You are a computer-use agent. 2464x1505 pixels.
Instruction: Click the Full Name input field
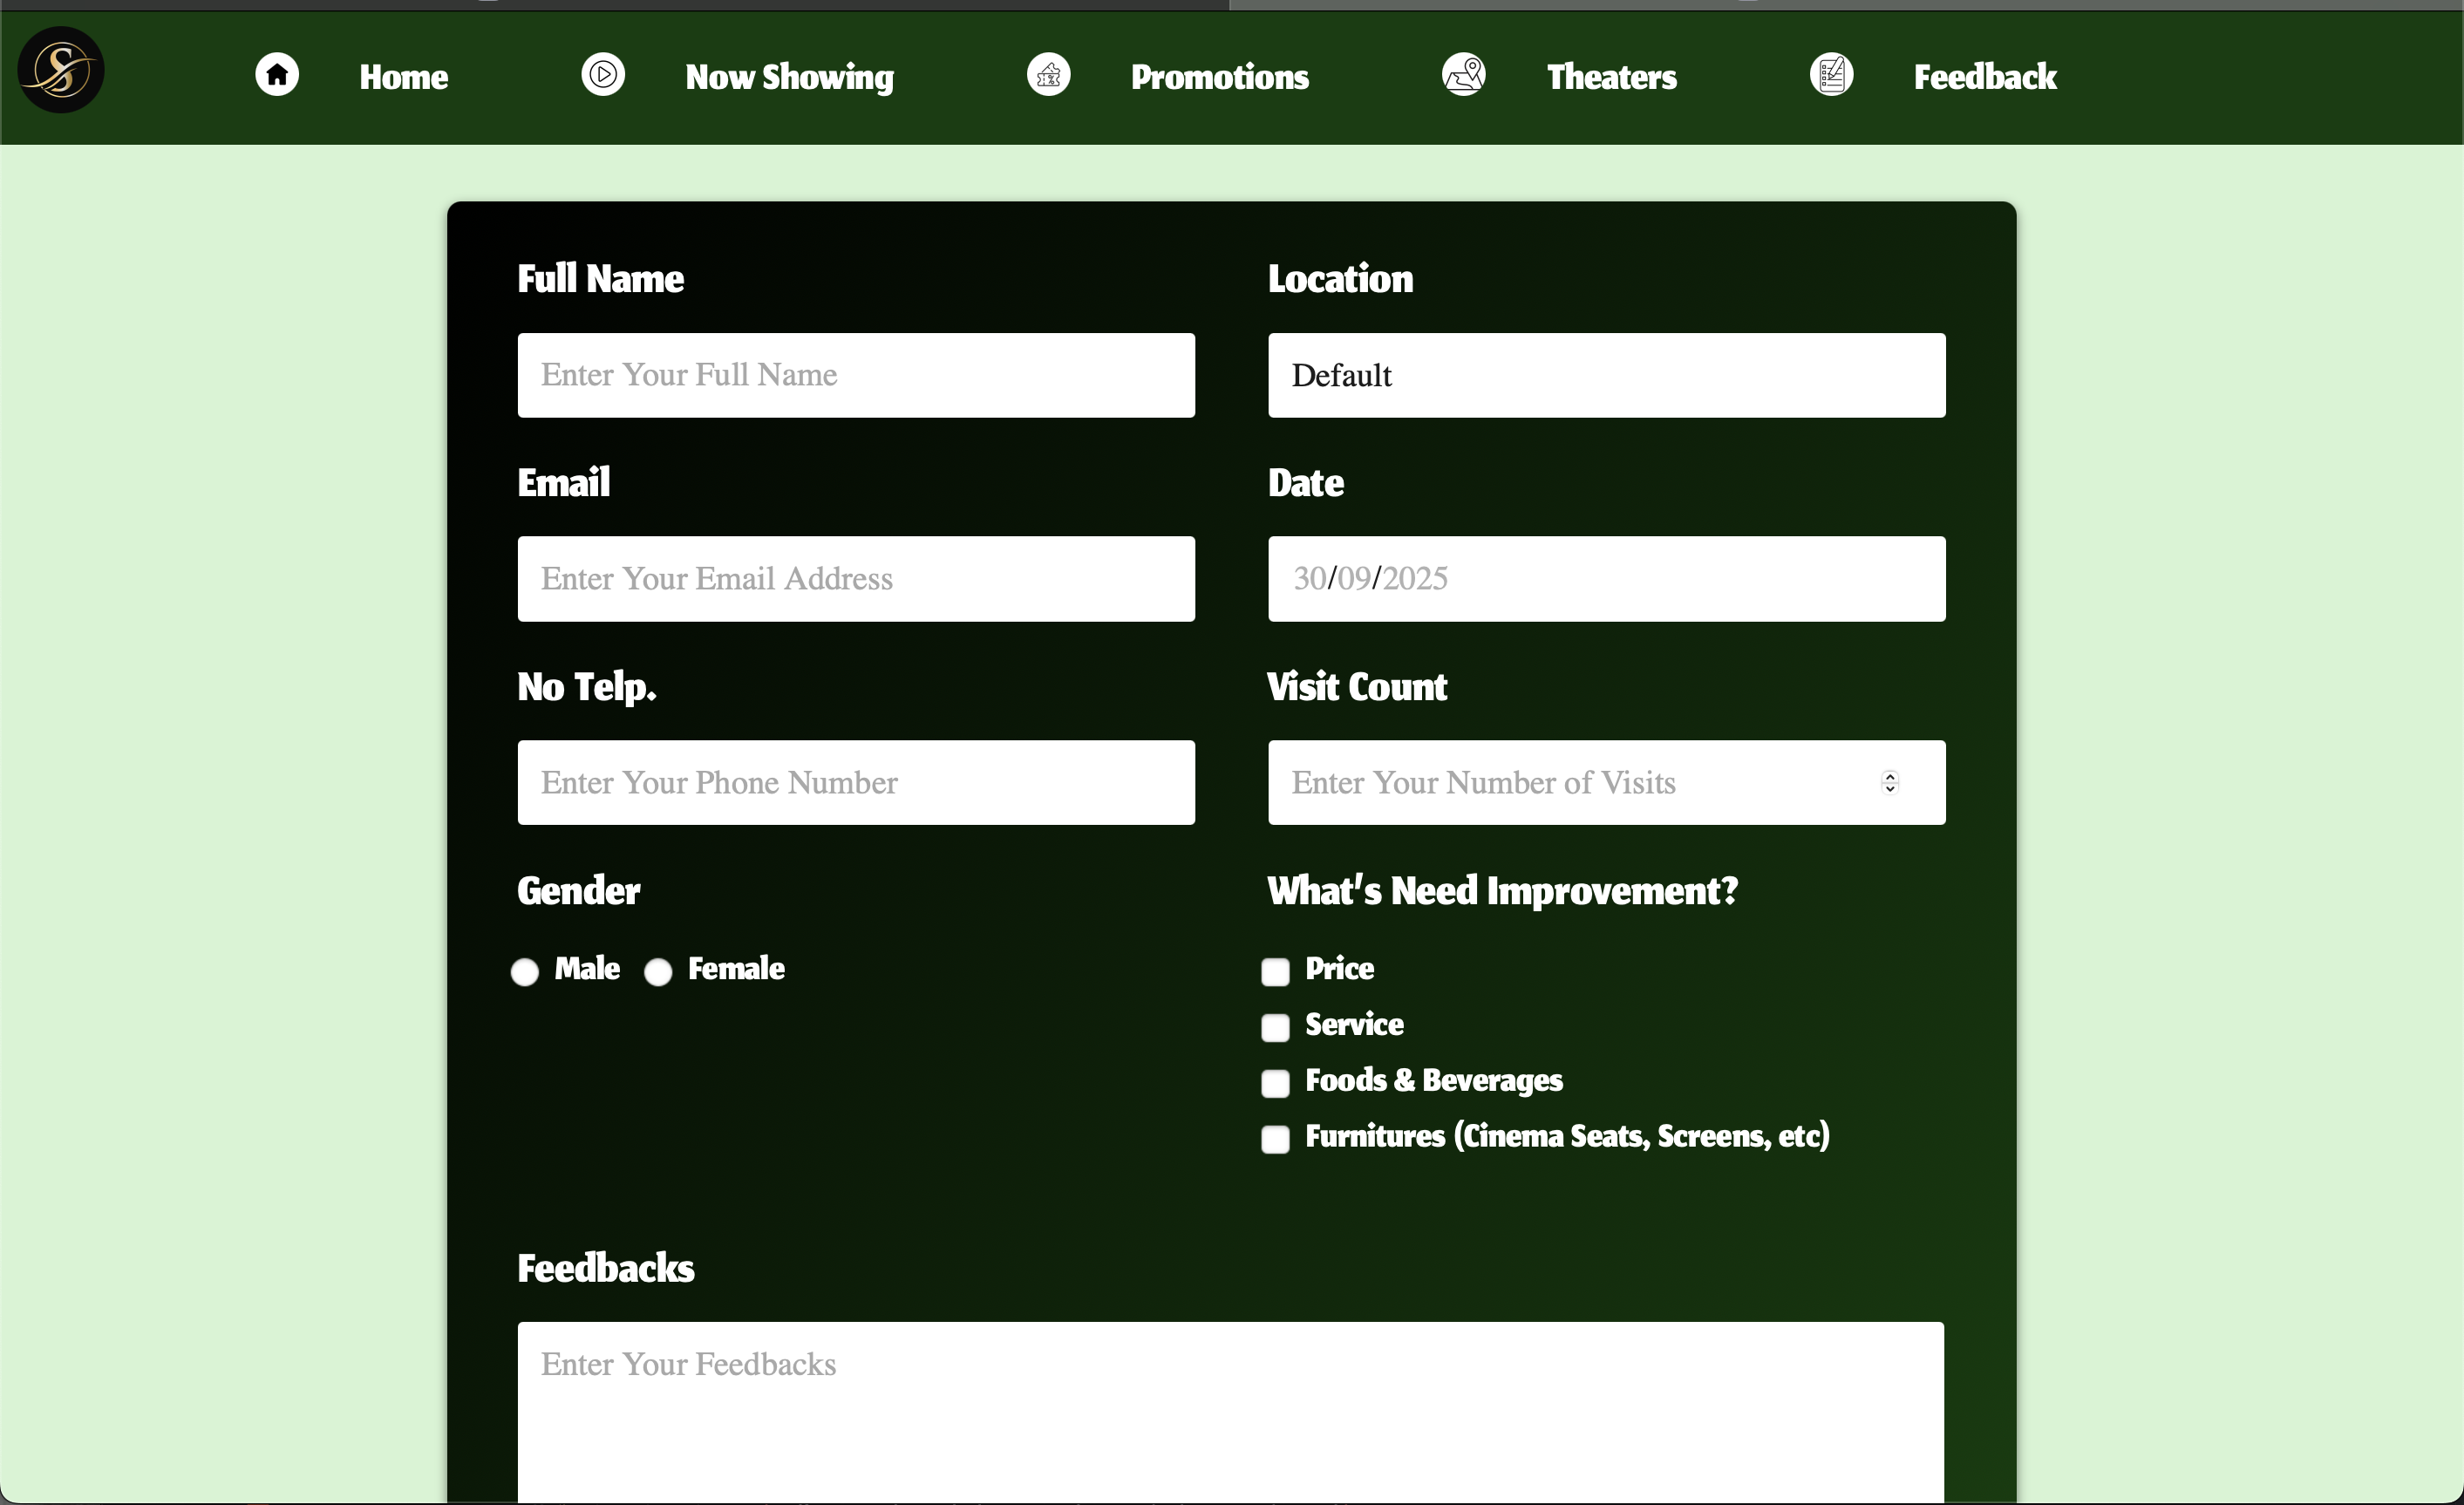click(x=856, y=375)
